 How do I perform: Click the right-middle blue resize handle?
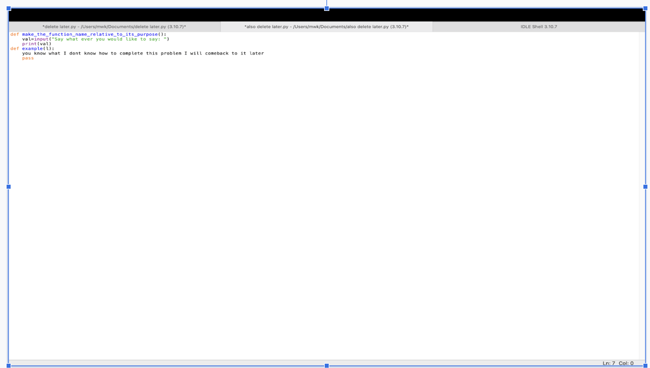pos(645,187)
